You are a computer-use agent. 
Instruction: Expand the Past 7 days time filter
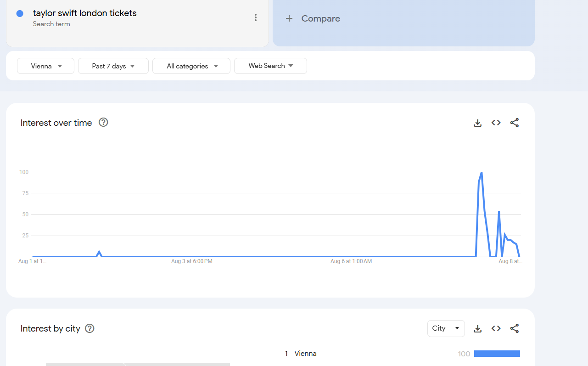point(113,66)
